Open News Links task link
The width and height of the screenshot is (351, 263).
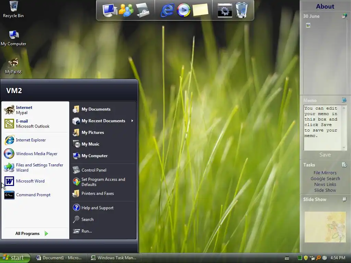(x=325, y=184)
